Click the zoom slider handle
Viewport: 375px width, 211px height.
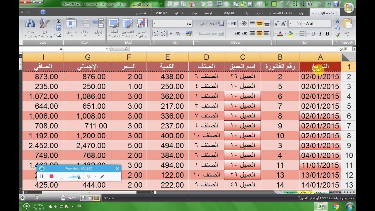[37, 198]
